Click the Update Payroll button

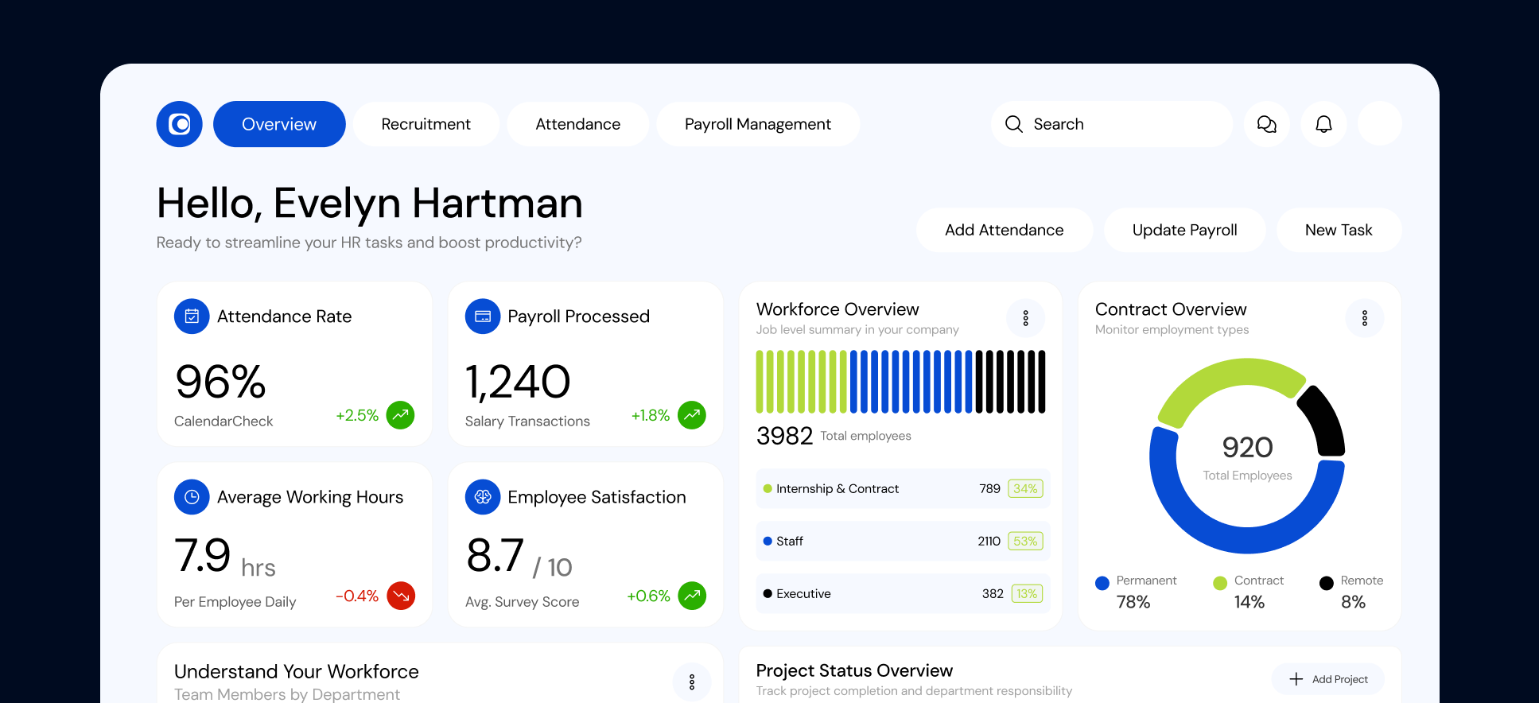(x=1184, y=230)
